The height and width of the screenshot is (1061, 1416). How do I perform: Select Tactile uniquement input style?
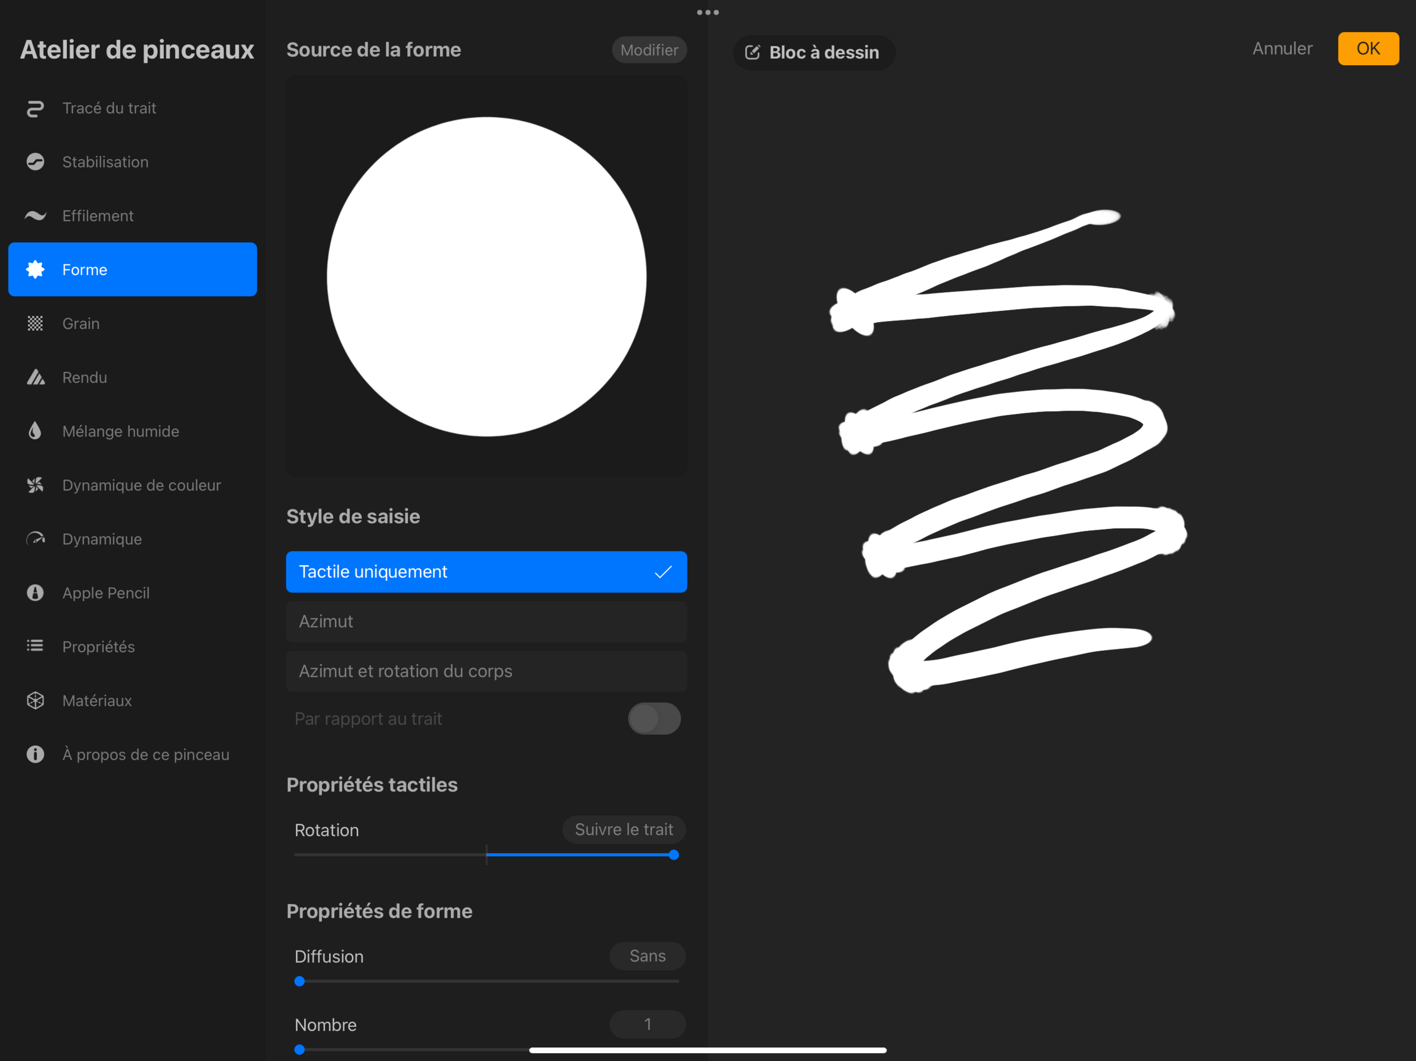pyautogui.click(x=486, y=571)
